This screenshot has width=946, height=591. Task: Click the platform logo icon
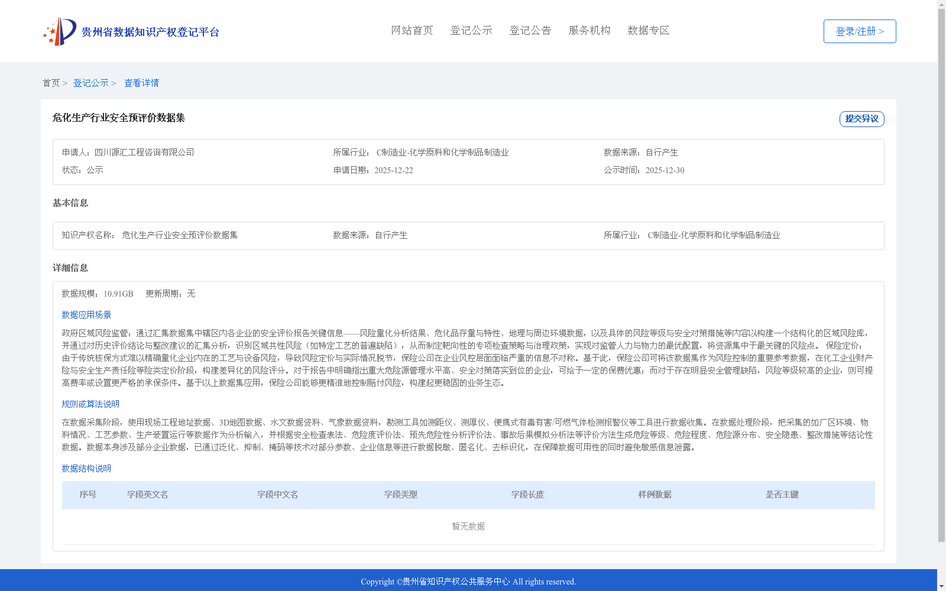(x=60, y=31)
